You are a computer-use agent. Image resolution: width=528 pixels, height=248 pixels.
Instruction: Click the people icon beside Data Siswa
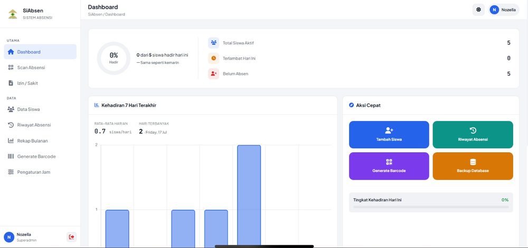point(11,109)
